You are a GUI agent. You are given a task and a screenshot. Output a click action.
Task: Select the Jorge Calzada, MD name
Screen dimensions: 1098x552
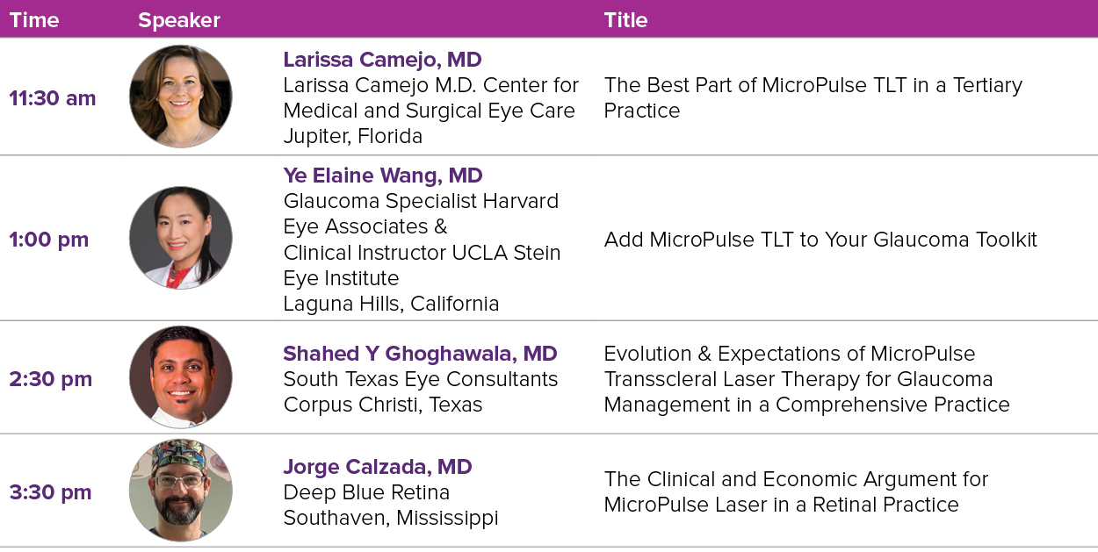[x=378, y=467]
